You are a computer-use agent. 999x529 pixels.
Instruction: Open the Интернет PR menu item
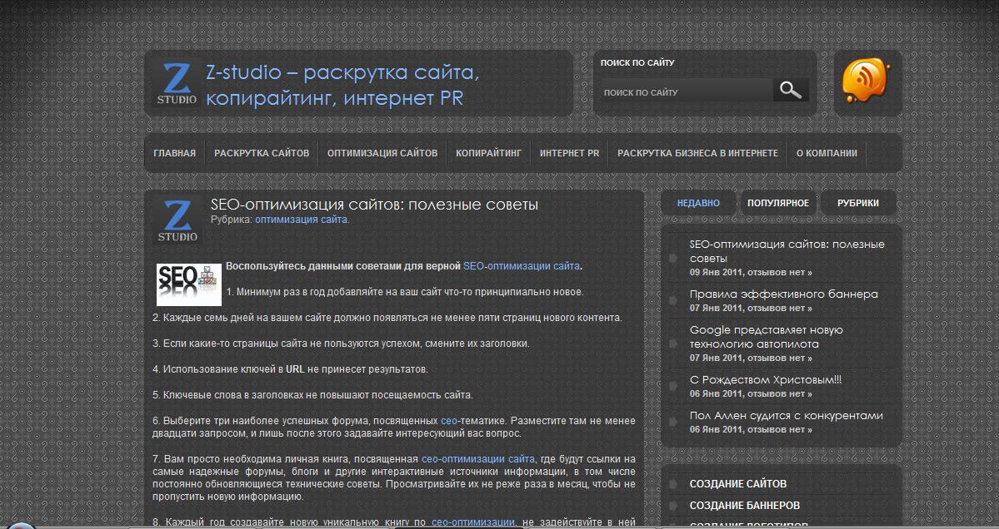click(570, 153)
